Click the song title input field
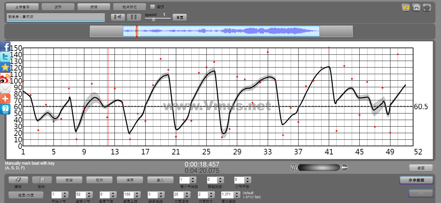Image resolution: width=441 pixels, height=203 pixels. pos(55,17)
